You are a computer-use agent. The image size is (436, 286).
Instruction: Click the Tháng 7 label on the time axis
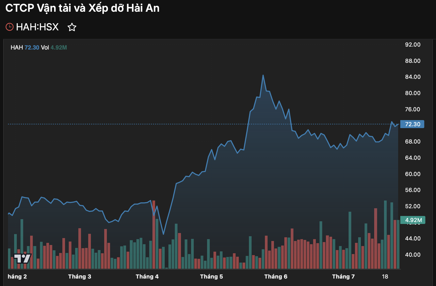tap(344, 277)
